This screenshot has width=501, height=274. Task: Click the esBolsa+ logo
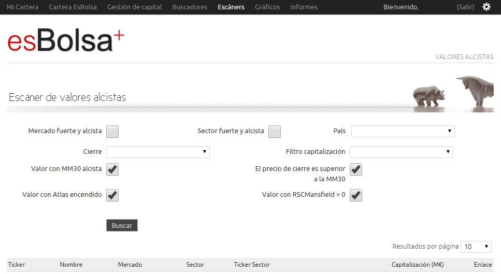point(66,41)
